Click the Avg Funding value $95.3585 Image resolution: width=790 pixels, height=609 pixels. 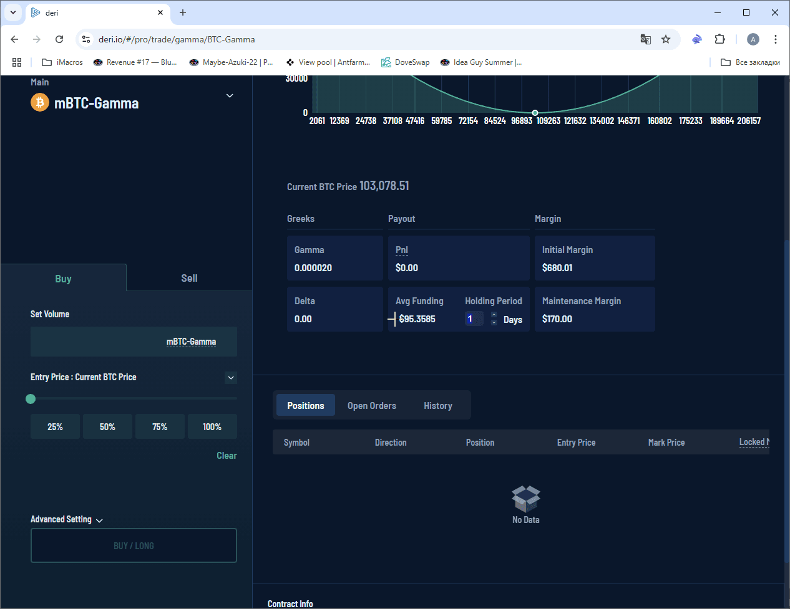coord(417,319)
